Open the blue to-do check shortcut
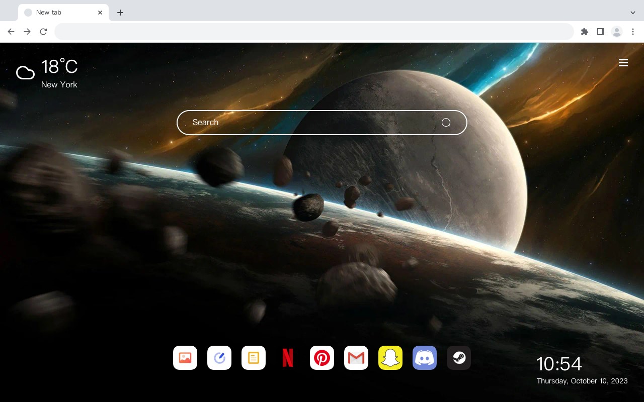This screenshot has width=644, height=402. click(x=219, y=358)
